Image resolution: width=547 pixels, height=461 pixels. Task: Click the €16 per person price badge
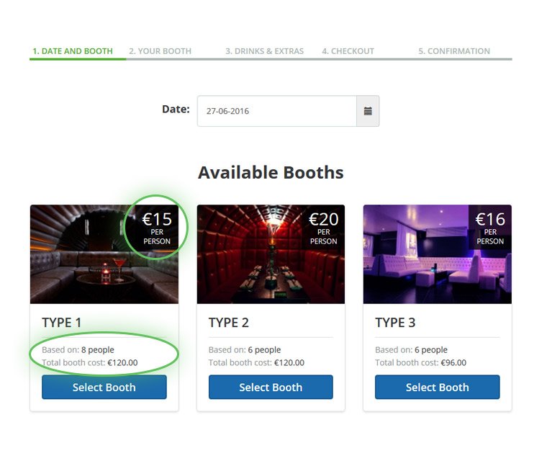pos(490,228)
